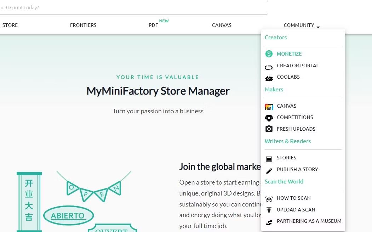Select COMPETITIONS menu entry
This screenshot has width=372, height=232.
[294, 117]
